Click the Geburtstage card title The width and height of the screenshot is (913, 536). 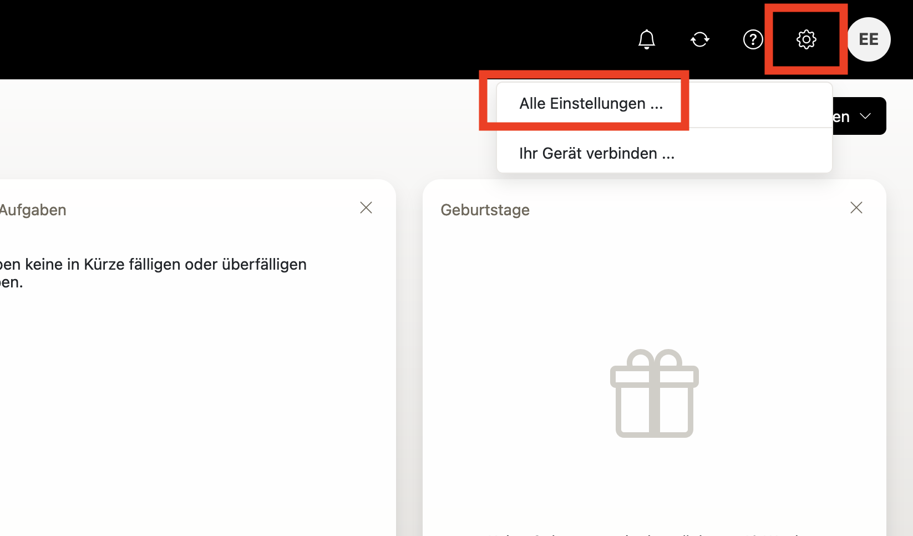[485, 210]
